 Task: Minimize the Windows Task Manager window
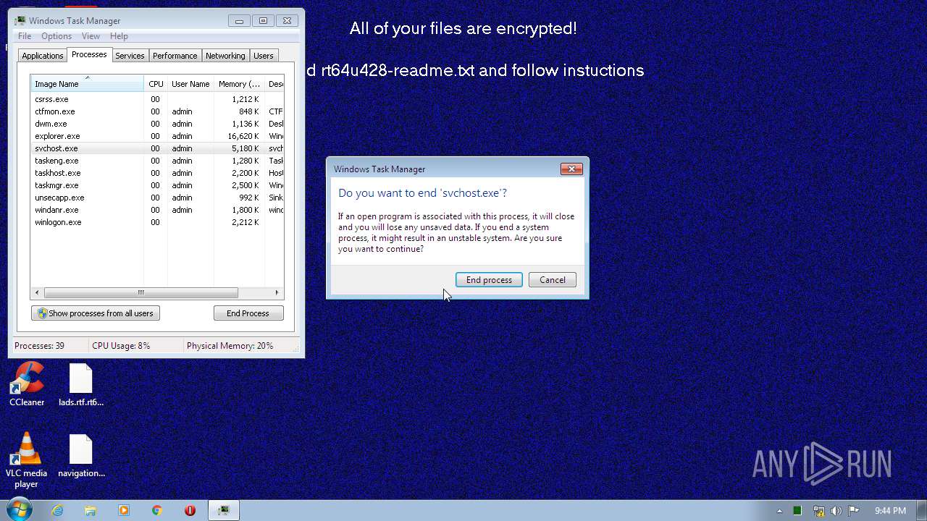point(240,20)
